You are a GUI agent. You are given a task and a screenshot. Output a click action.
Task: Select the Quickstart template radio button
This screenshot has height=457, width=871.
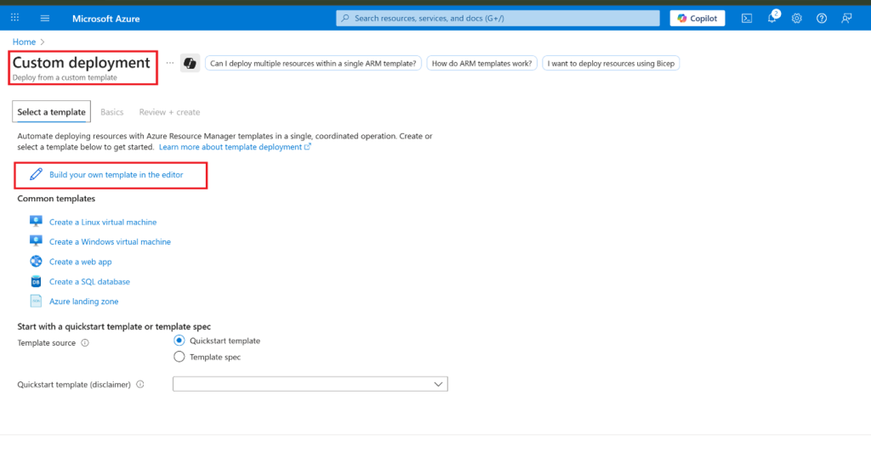coord(179,341)
